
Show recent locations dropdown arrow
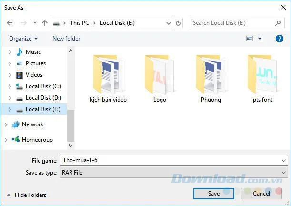point(35,23)
